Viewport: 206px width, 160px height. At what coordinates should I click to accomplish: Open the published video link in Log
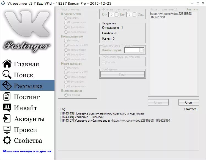(x=141, y=121)
